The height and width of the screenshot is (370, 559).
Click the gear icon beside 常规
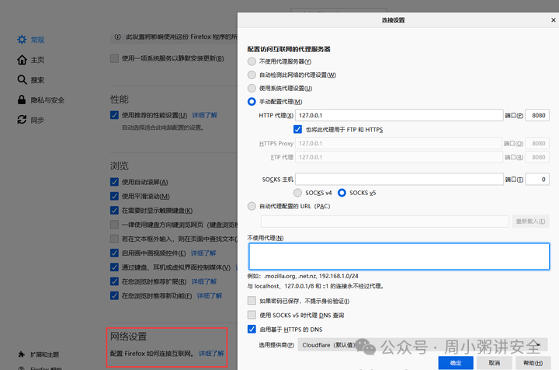point(22,40)
